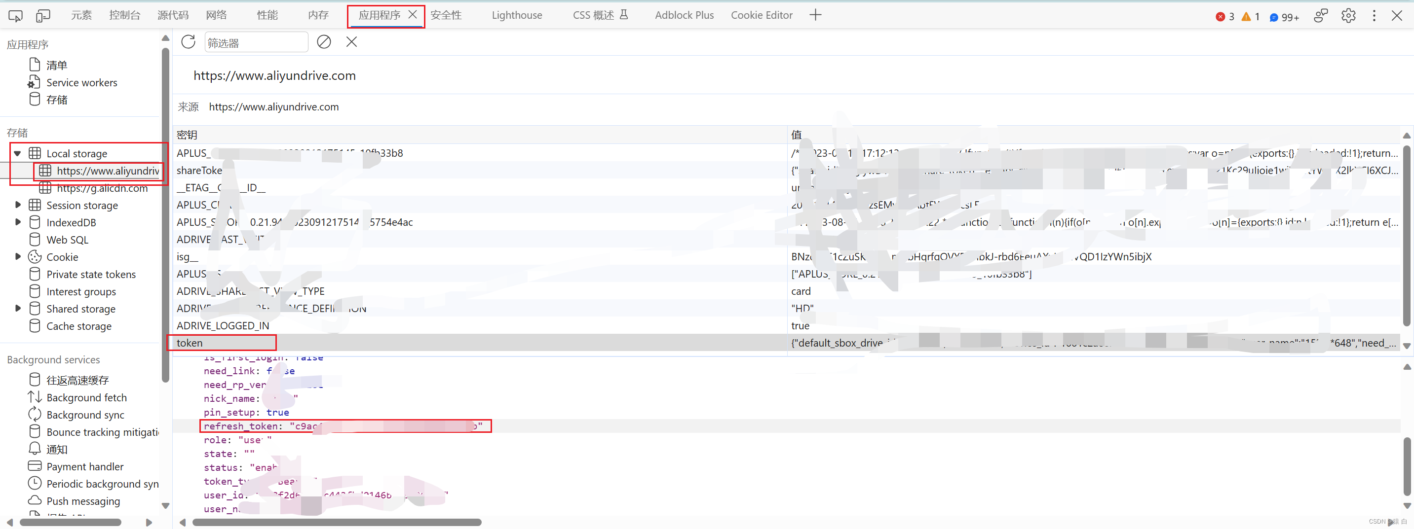The height and width of the screenshot is (529, 1414).
Task: Click the red error count badge
Action: 1224,17
